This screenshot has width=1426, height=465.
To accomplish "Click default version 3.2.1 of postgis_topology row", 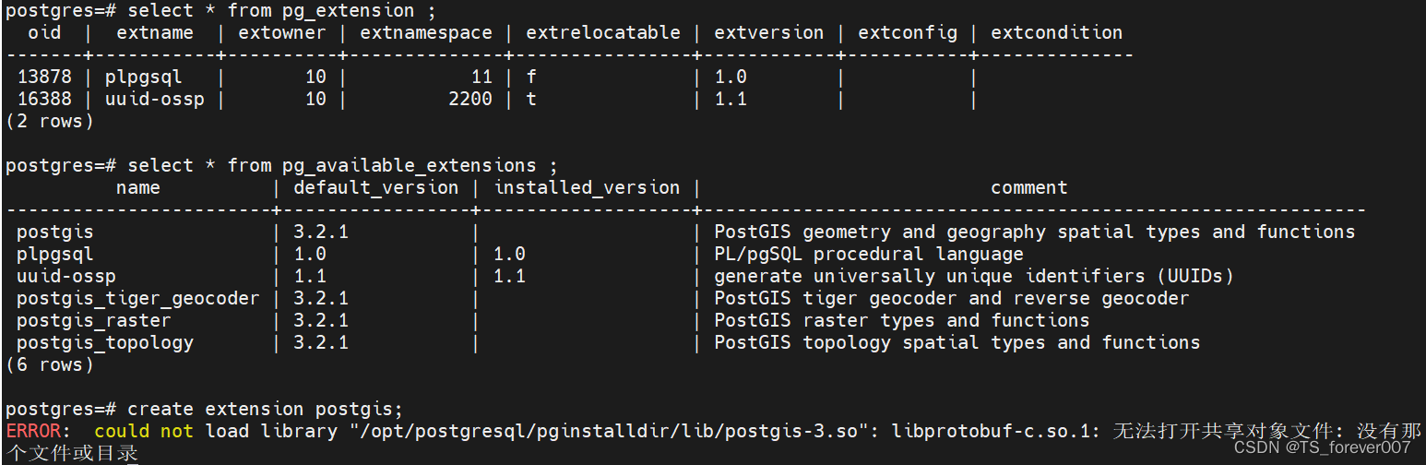I will [321, 343].
